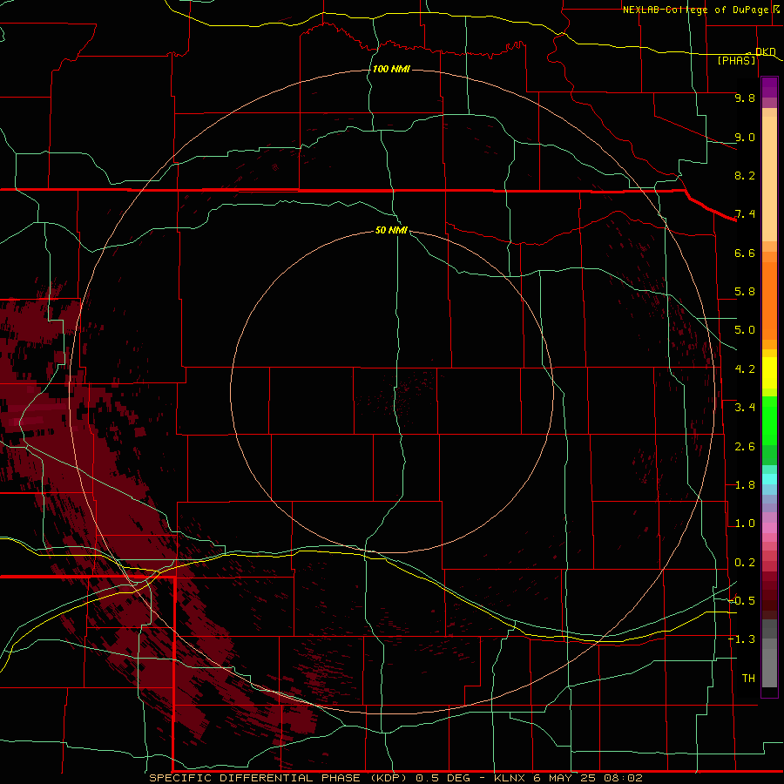Pick the cyan segment of the color bar

coord(769,479)
